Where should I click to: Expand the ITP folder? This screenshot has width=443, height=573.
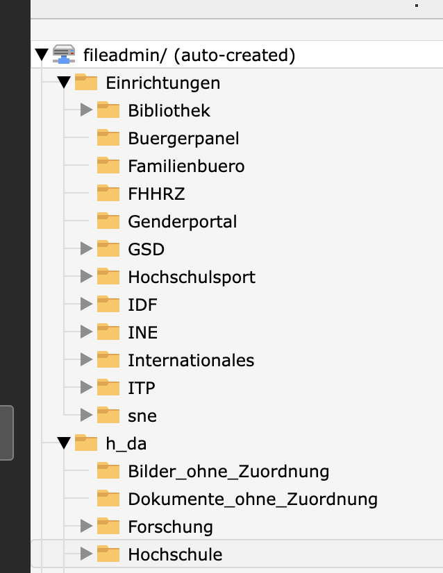pyautogui.click(x=86, y=387)
